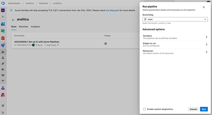Open Releases rocket icon in sidebar
Screen dimensions: 212x115
(3, 64)
